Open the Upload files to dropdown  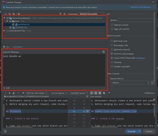pyautogui.click(x=130, y=83)
